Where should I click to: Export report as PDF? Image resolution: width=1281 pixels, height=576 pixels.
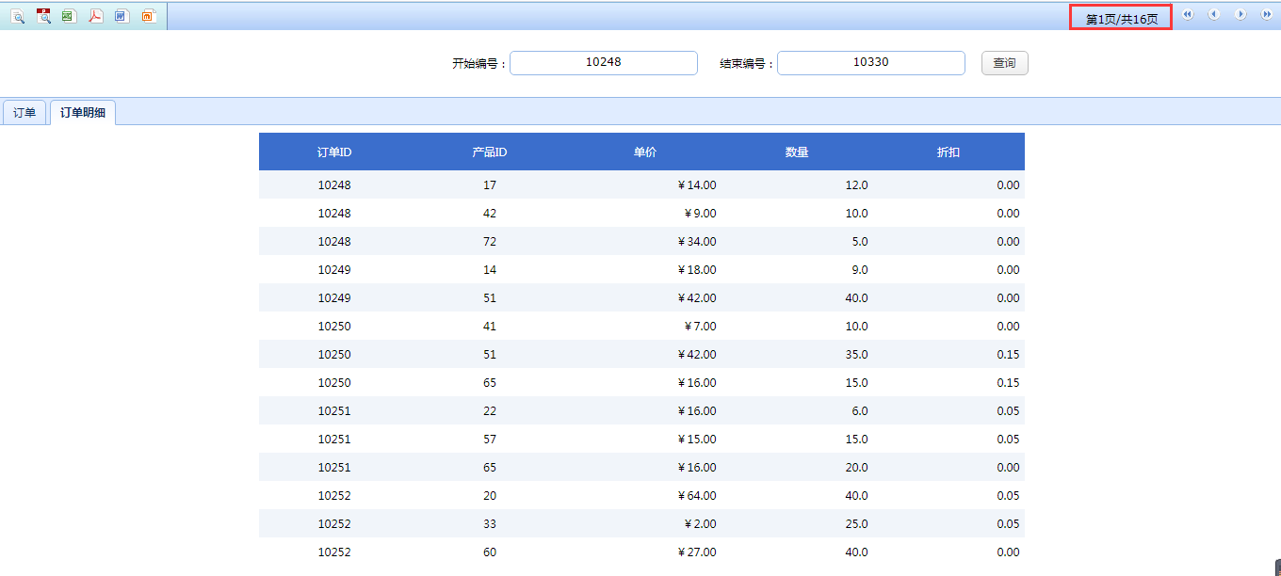95,16
